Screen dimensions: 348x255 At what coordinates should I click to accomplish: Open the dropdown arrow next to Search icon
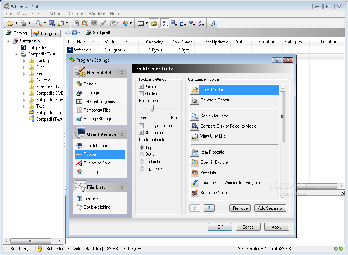(x=45, y=23)
